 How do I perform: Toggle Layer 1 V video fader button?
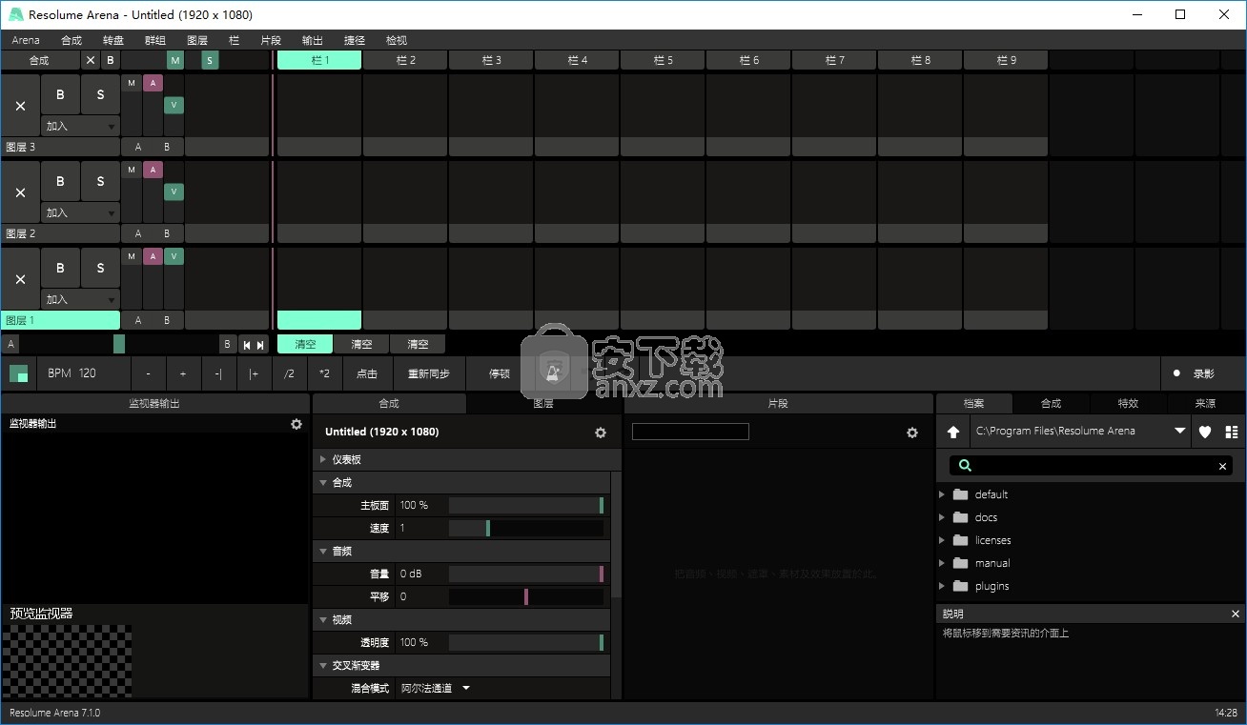point(174,256)
